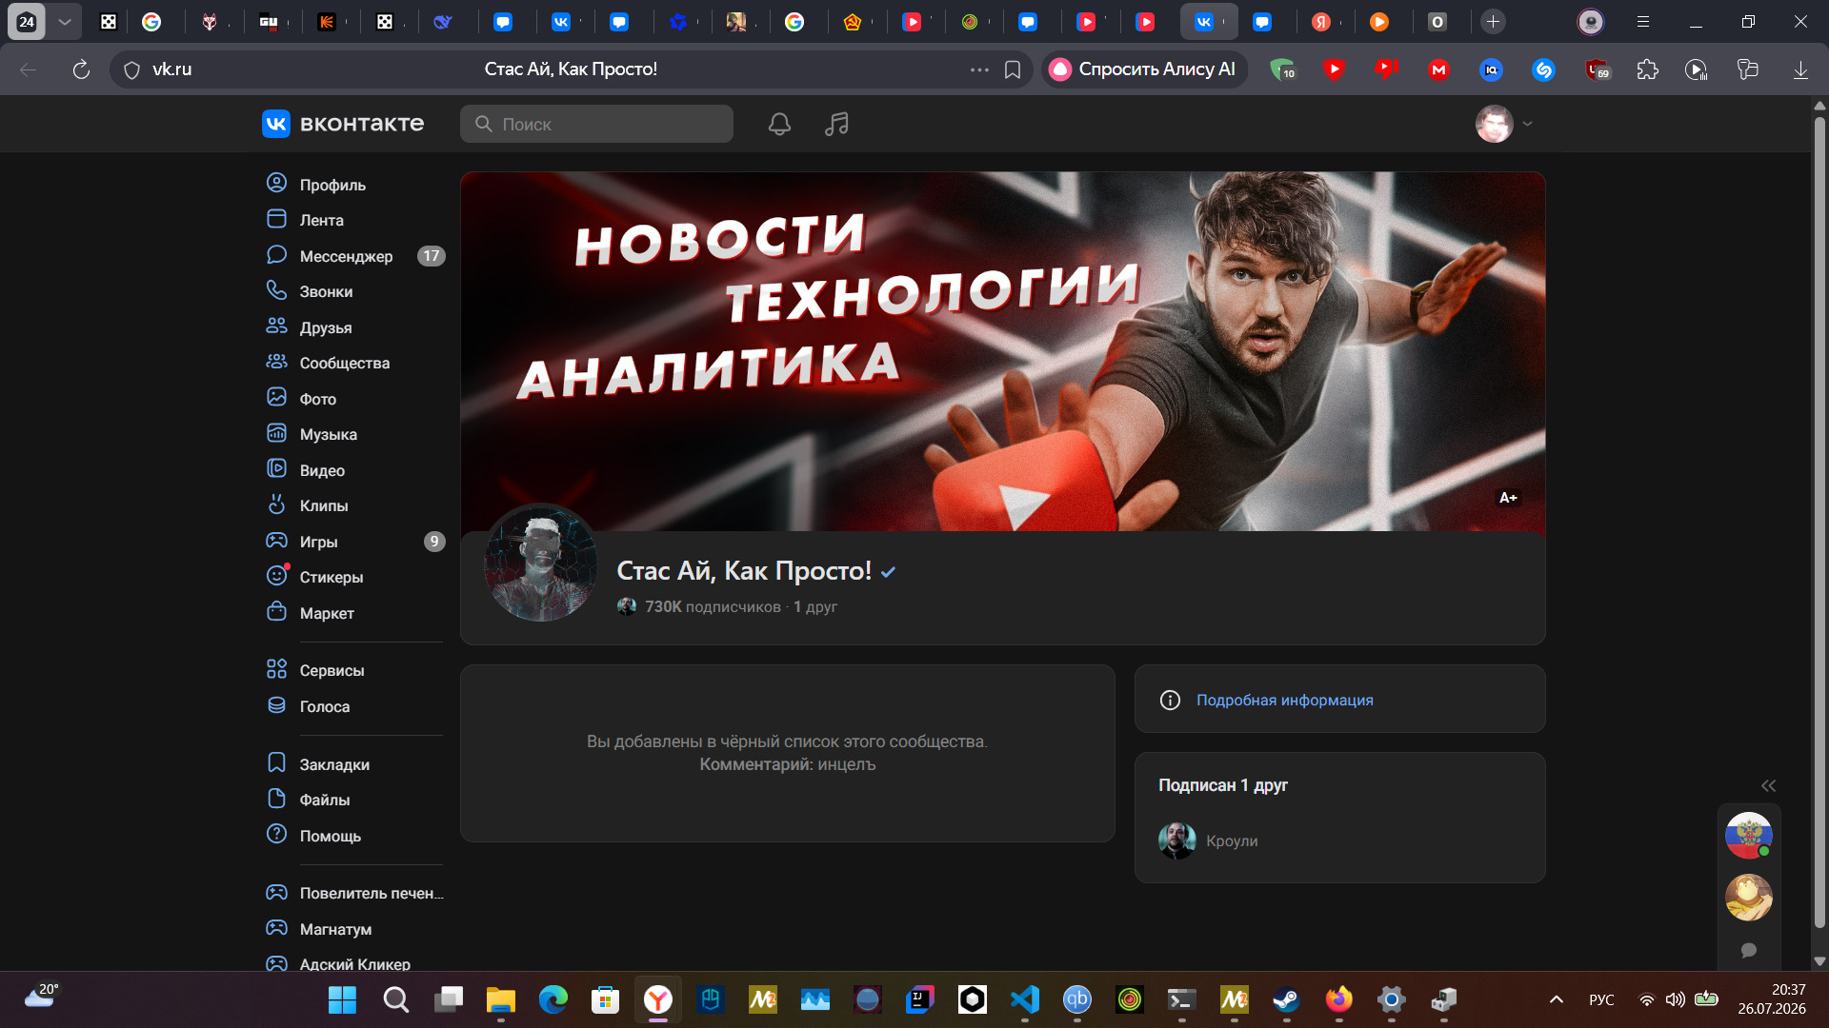Click the Помощь question mark icon
The width and height of the screenshot is (1829, 1028).
tap(276, 835)
